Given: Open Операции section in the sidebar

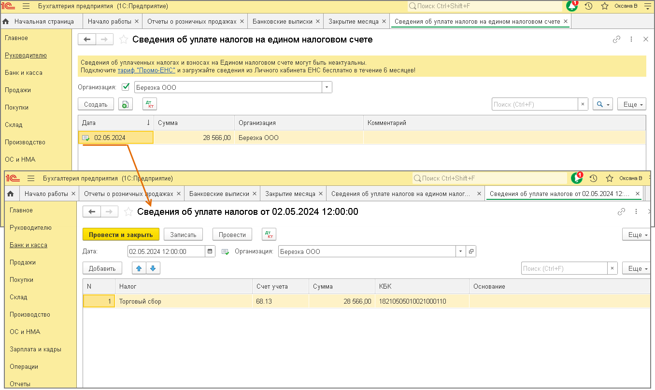Looking at the screenshot, I should point(24,367).
